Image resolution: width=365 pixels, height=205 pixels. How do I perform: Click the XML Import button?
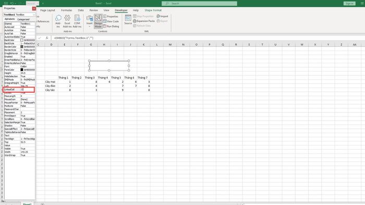[x=162, y=16]
